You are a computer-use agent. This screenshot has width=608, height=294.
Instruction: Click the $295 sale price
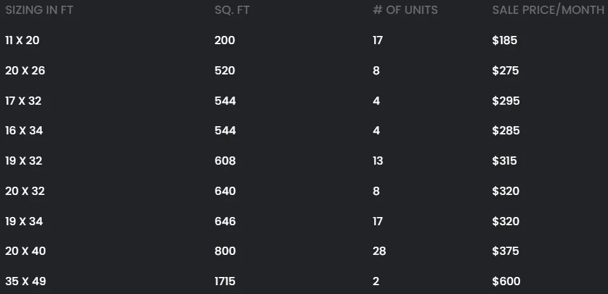coord(506,100)
